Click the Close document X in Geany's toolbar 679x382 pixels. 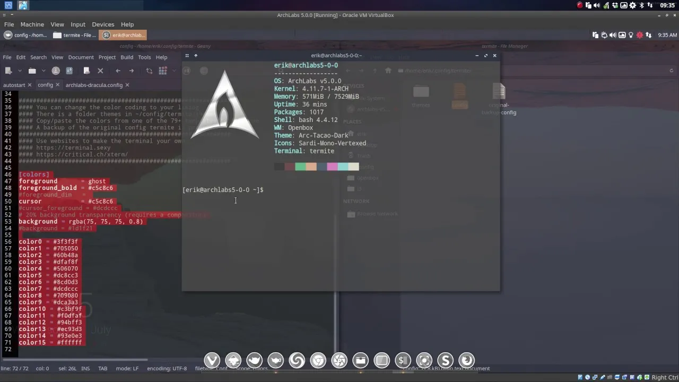point(100,71)
